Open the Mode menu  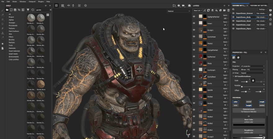[x=15, y=1]
